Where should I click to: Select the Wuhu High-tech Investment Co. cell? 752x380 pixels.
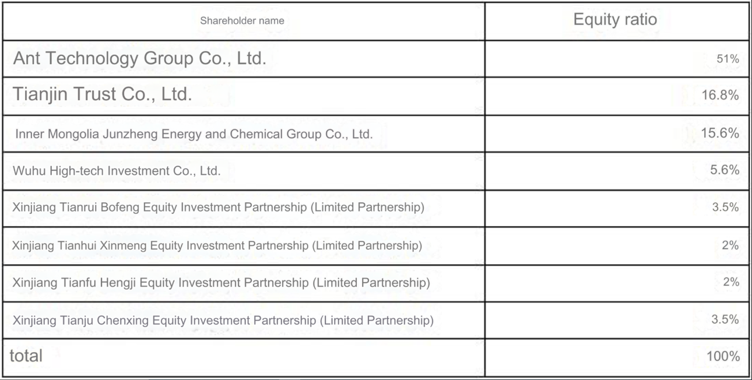117,171
